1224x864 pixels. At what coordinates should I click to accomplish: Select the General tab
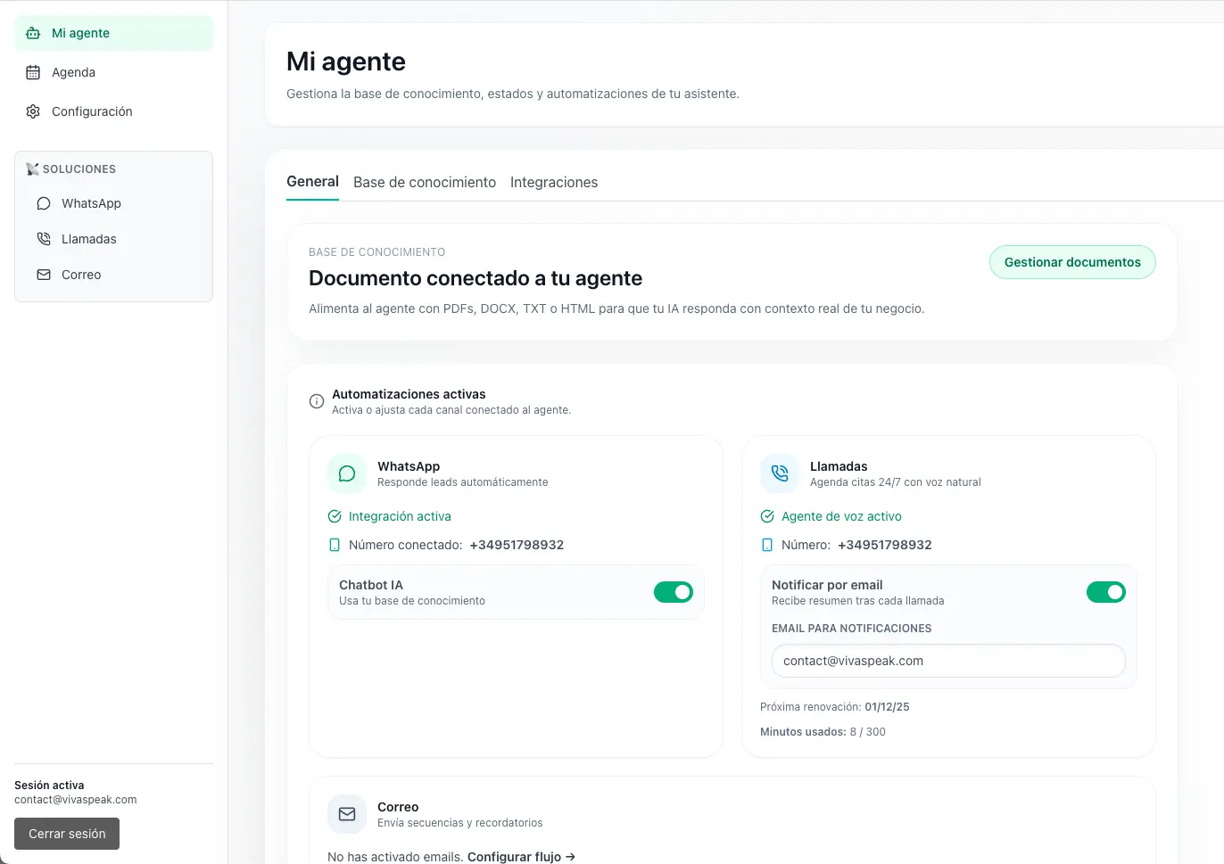coord(312,181)
